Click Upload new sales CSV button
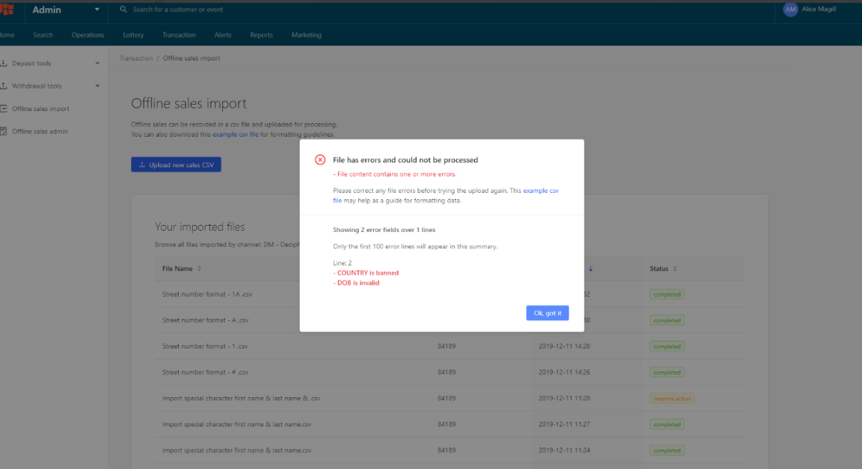This screenshot has height=469, width=862. pos(177,165)
